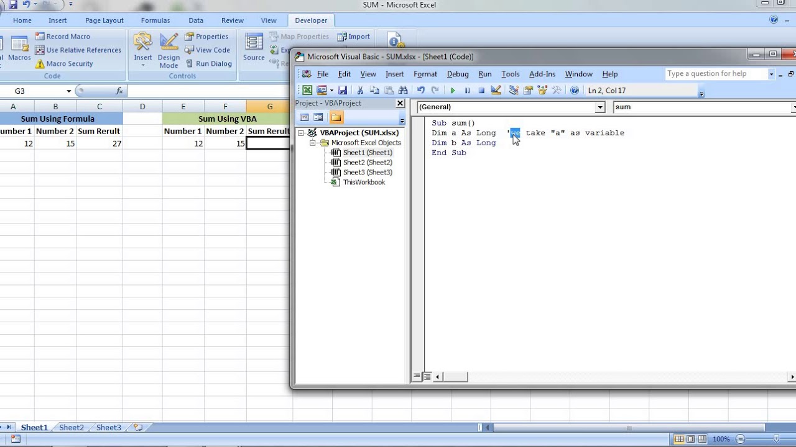Open the Run menu in Visual Basic

click(485, 74)
